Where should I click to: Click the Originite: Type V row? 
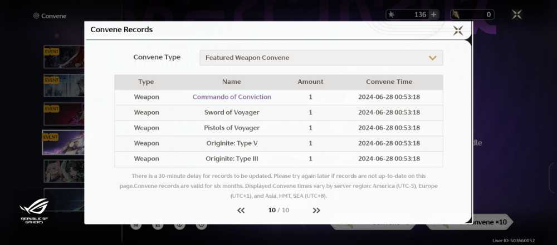(x=278, y=143)
